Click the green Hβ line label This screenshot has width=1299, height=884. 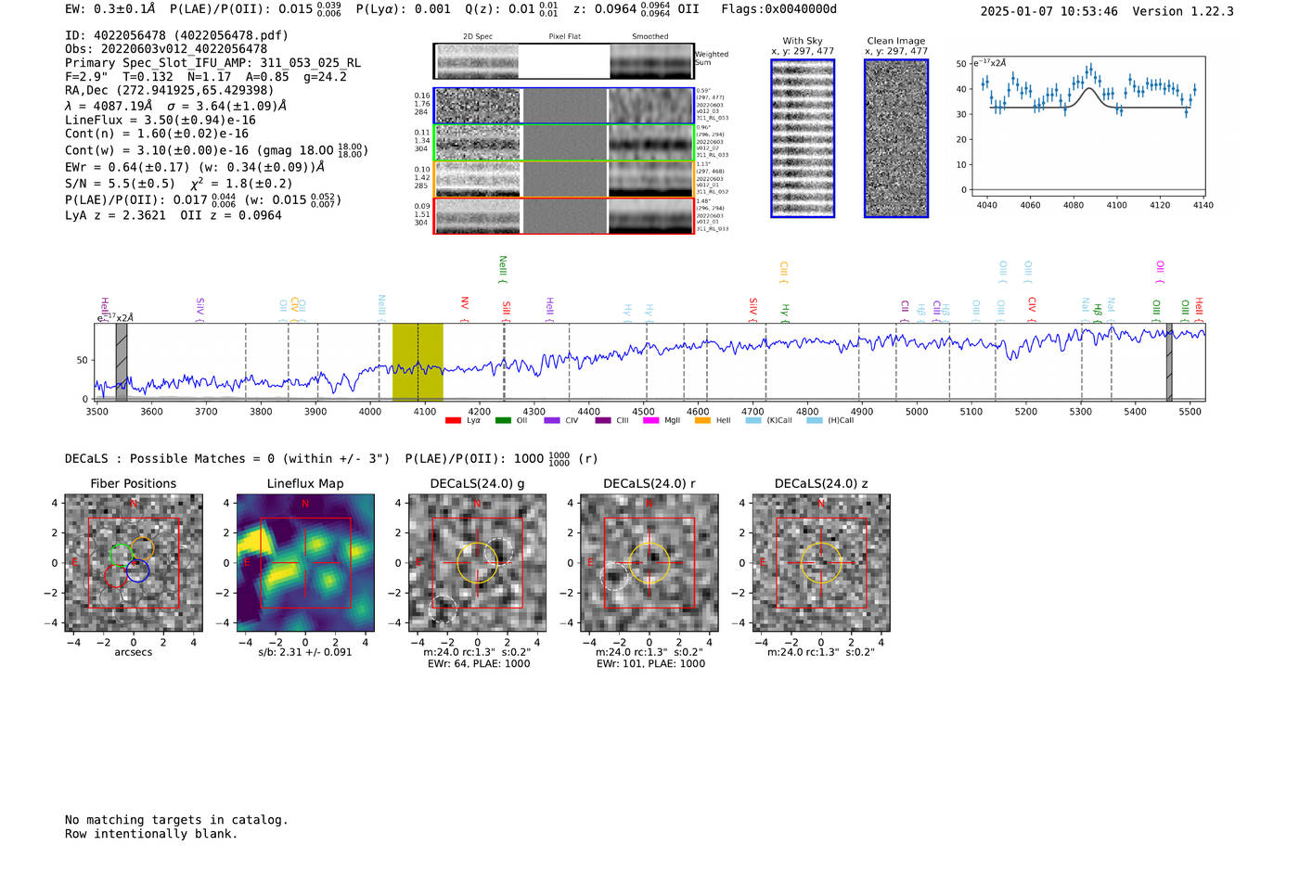[x=1098, y=312]
